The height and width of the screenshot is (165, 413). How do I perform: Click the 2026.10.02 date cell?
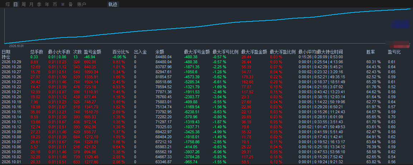click(x=11, y=157)
